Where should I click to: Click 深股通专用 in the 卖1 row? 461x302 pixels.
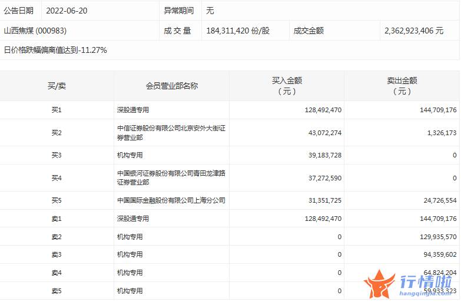coord(133,219)
